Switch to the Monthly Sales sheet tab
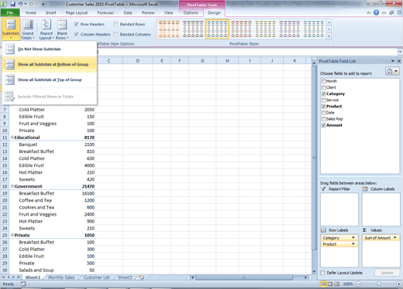Viewport: 403px width, 289px height. click(61, 277)
